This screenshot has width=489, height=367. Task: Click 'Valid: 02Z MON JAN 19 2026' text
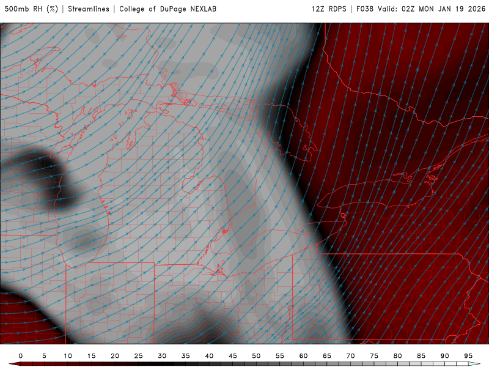[x=432, y=9]
